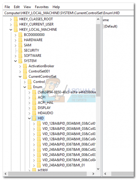Screen dimensions: 137x180
Task: Select the HKEY_CLASSES_ROOT folder icon
Action: [16, 19]
